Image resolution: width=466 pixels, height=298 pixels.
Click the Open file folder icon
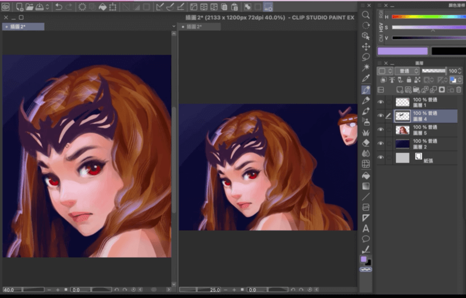29,7
